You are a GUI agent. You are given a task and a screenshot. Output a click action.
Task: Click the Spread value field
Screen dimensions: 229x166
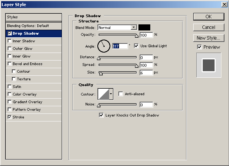point(146,65)
